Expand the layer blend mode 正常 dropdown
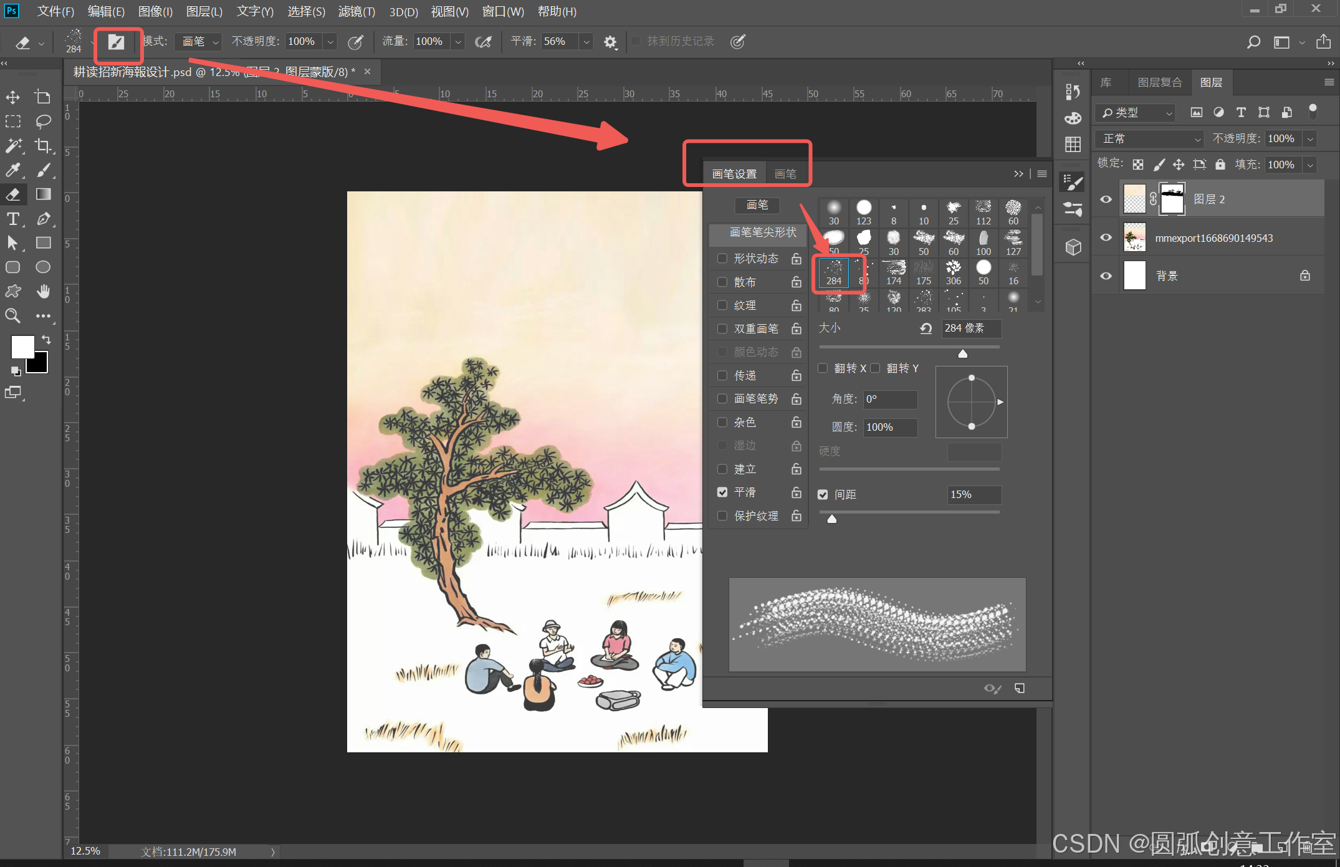 (x=1150, y=138)
